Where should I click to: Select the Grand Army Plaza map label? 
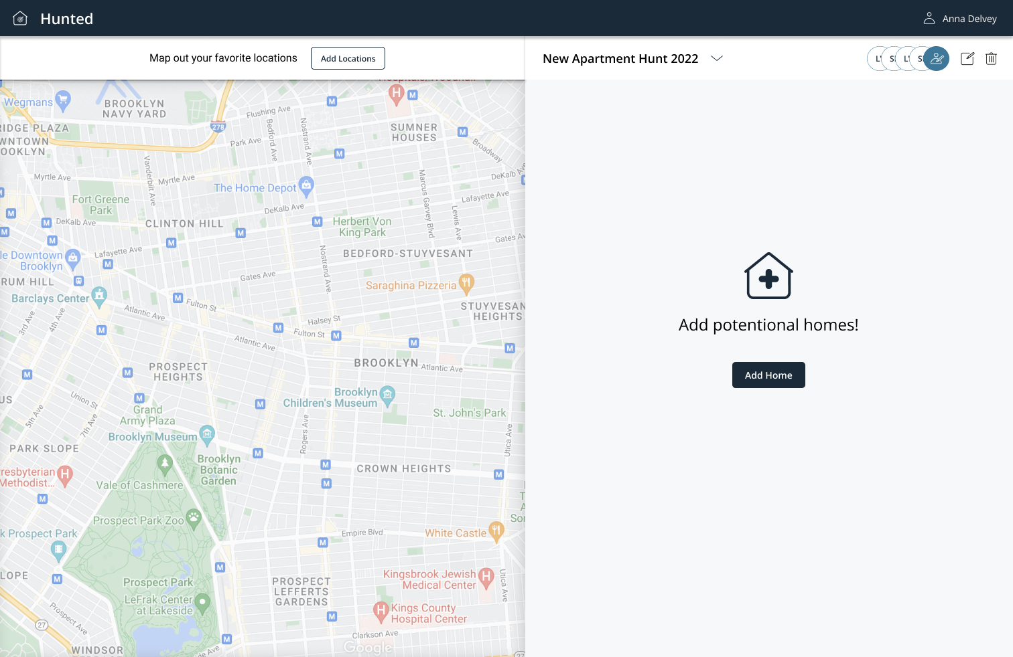(147, 415)
